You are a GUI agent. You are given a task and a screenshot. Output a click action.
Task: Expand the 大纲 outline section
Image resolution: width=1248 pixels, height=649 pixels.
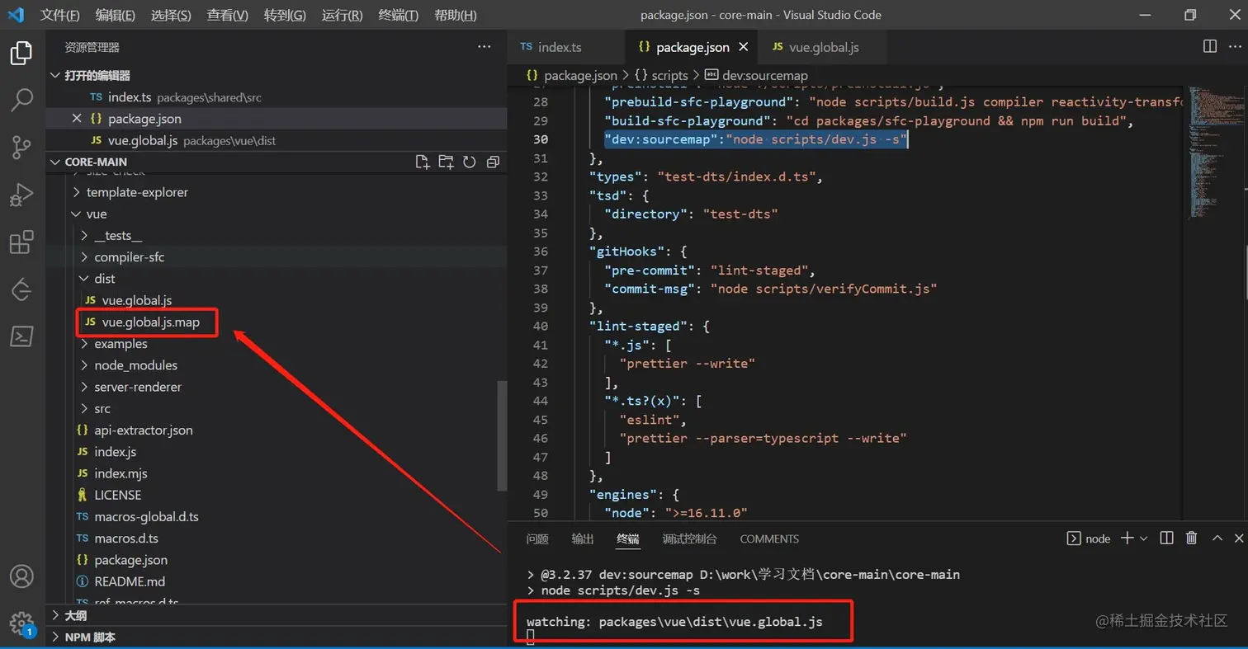point(277,615)
